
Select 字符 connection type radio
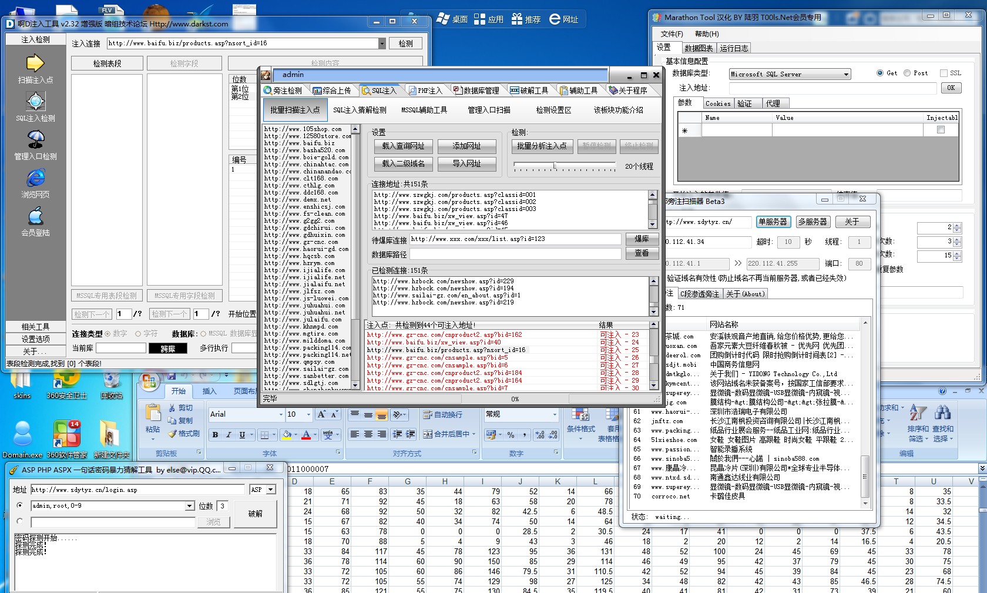coord(138,333)
